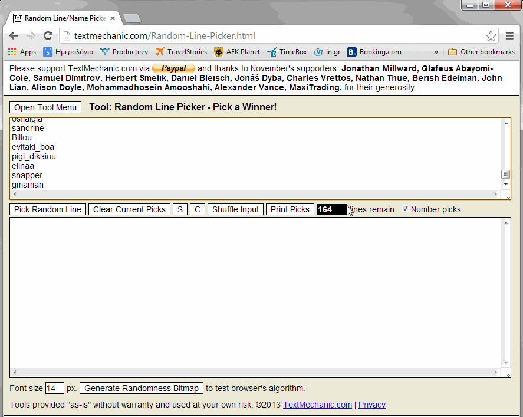Image resolution: width=523 pixels, height=417 pixels.
Task: Expand the hidden bookmarks overflow chevron
Action: click(x=436, y=52)
